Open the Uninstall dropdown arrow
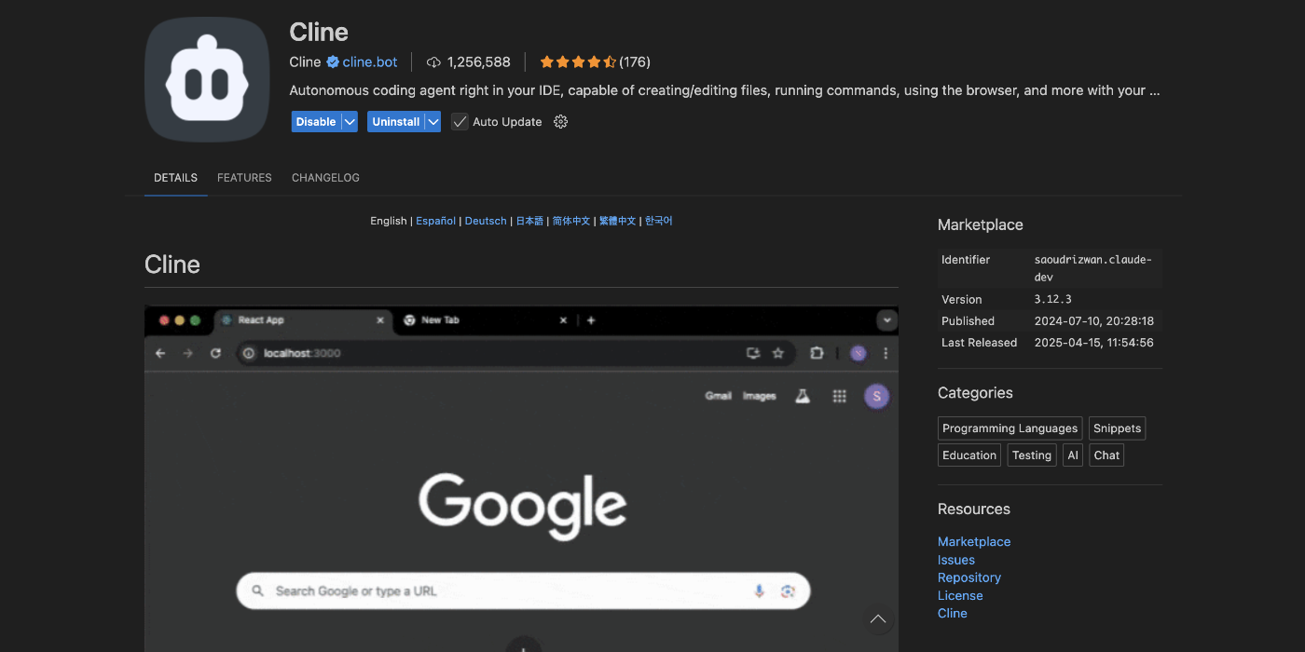1305x652 pixels. 433,122
